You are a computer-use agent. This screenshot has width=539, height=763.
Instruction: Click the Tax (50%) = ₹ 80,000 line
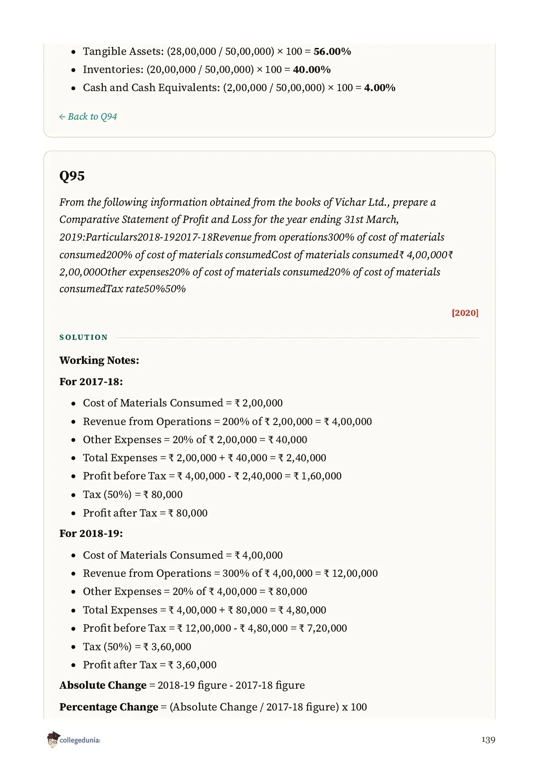[x=133, y=494]
